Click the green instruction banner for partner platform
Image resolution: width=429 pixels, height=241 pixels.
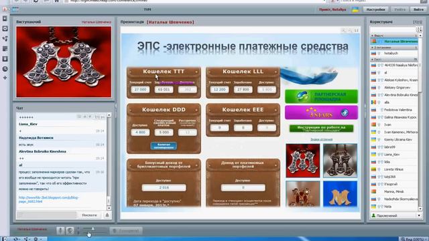(321, 129)
